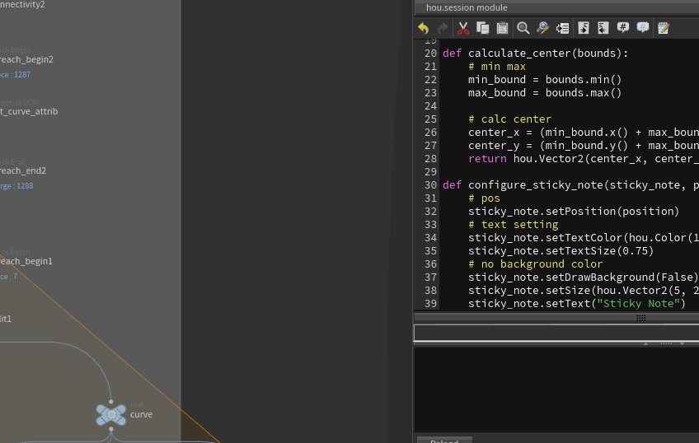This screenshot has height=443, width=699.
Task: Click the empty input field below the code editor
Action: tap(556, 333)
